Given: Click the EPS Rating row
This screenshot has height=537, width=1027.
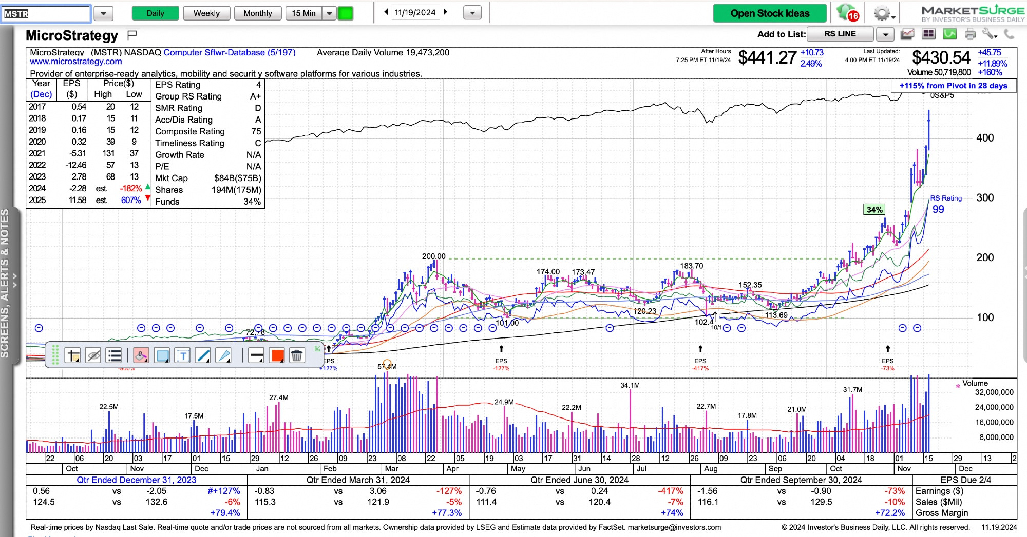Looking at the screenshot, I should tap(208, 85).
